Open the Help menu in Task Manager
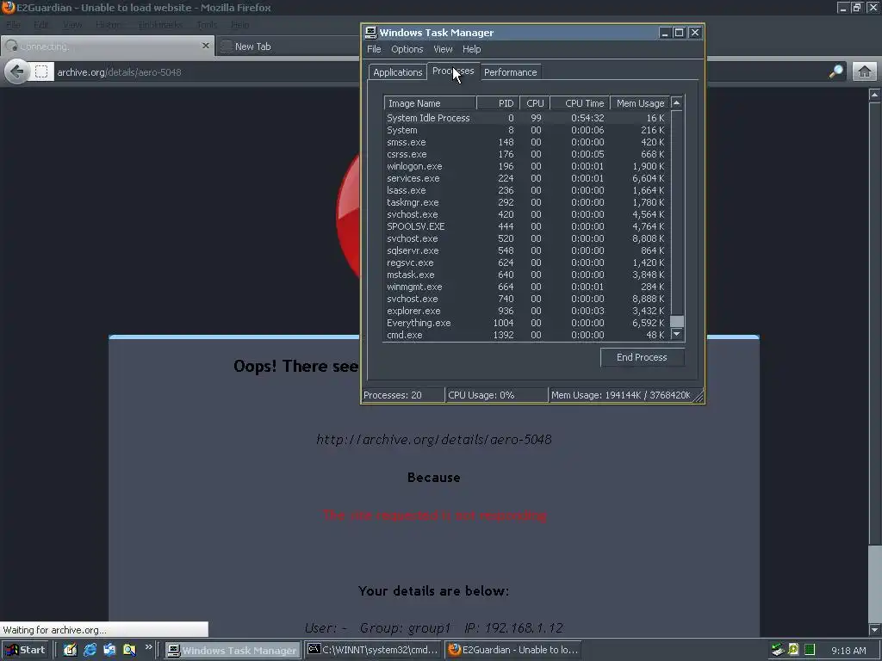This screenshot has height=661, width=882. pos(471,49)
